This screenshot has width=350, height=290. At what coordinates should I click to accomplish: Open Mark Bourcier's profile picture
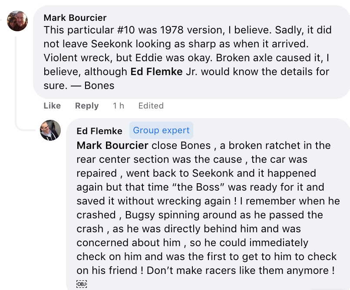[x=17, y=21]
